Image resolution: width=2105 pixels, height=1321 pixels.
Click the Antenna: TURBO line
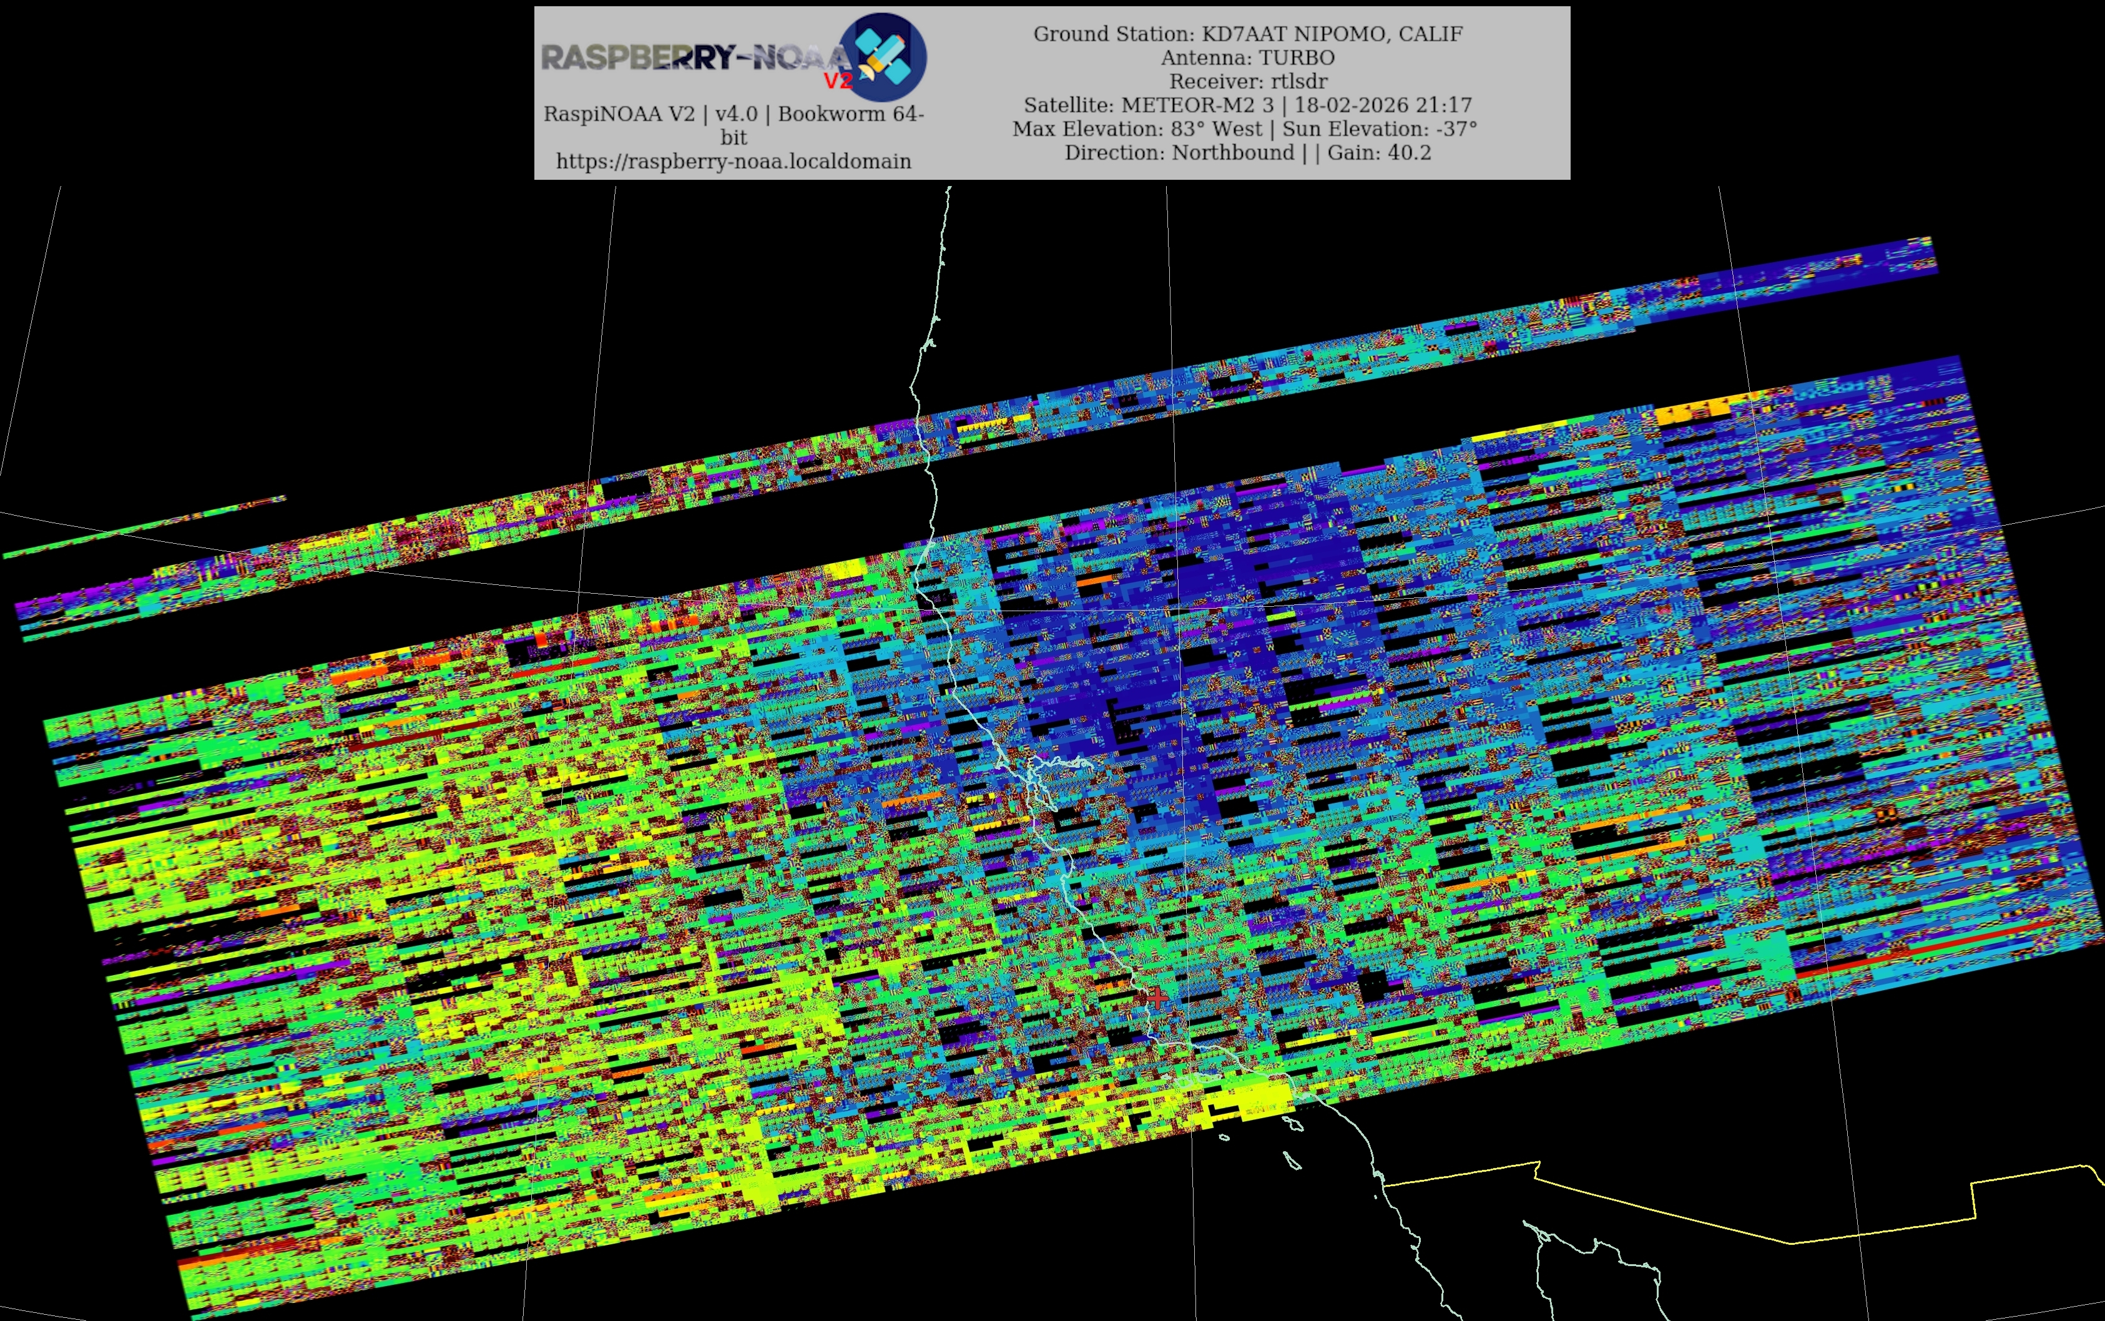pos(1247,57)
